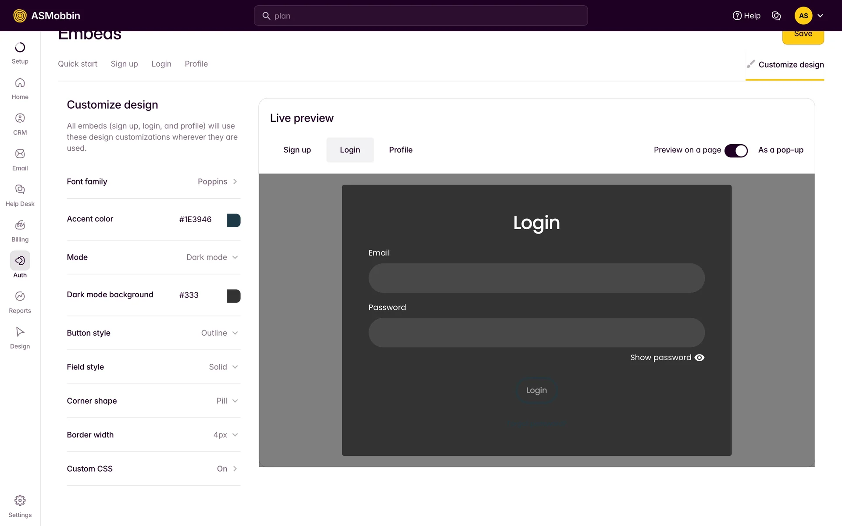Open Reports from the sidebar

[20, 296]
